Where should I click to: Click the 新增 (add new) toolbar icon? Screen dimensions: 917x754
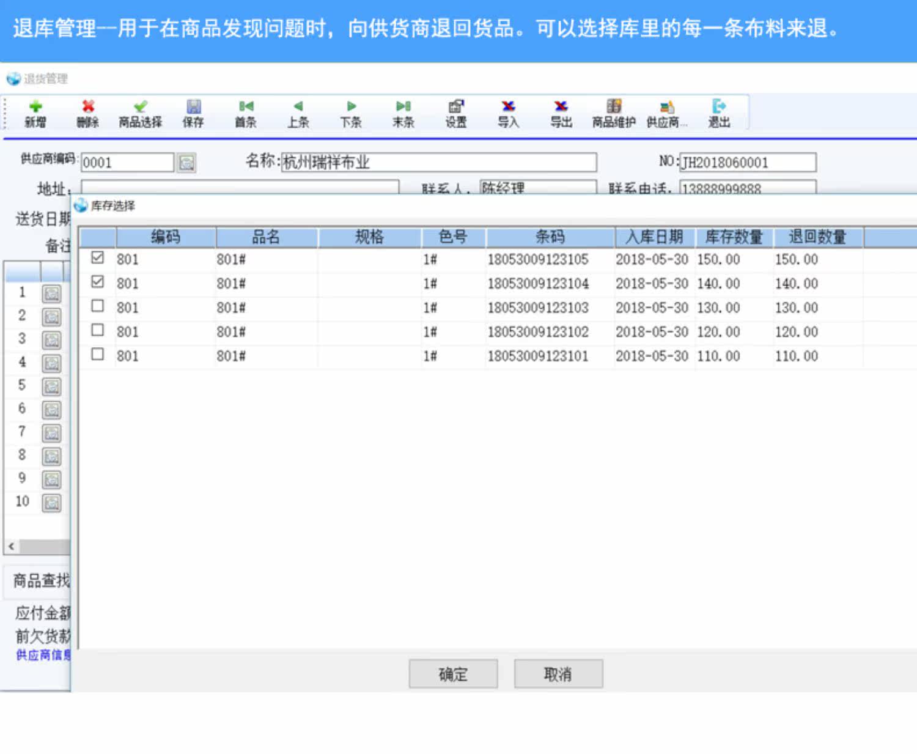pyautogui.click(x=35, y=113)
